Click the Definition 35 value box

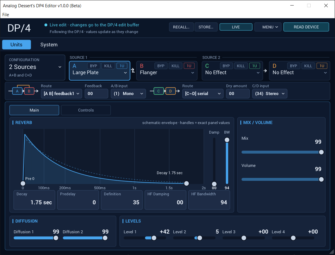[x=122, y=200]
